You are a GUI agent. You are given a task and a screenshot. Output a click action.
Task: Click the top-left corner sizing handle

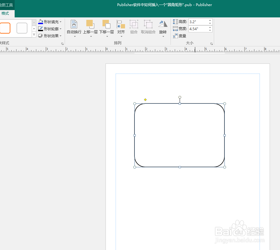click(135, 104)
